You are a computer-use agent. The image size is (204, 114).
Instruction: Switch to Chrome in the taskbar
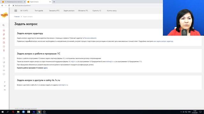pos(39,112)
